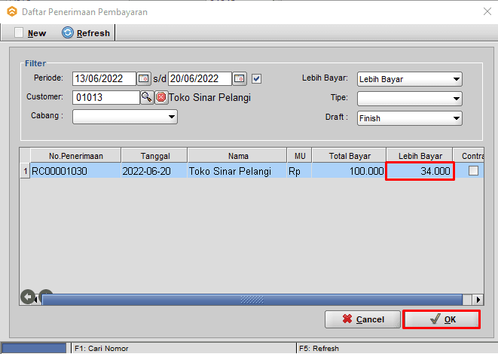This screenshot has width=498, height=354.
Task: Click the OK button
Action: 441,319
